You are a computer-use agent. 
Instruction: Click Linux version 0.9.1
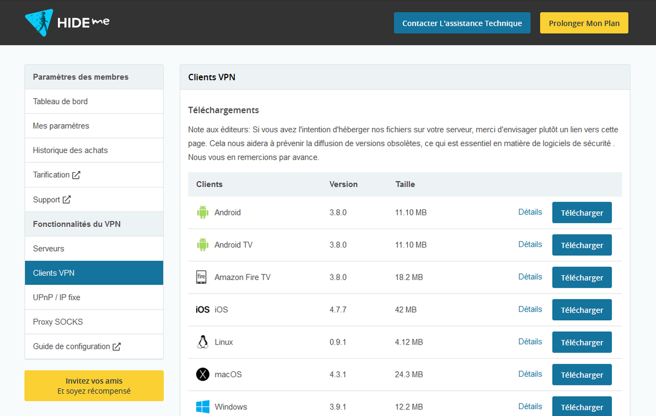[x=338, y=342]
